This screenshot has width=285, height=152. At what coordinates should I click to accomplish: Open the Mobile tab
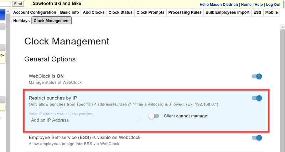pos(271,12)
